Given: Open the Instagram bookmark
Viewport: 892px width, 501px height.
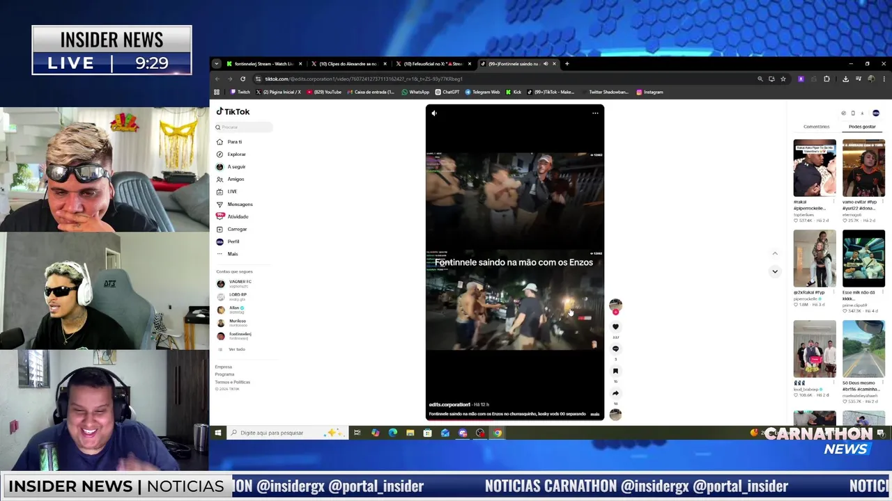Looking at the screenshot, I should click(x=649, y=92).
